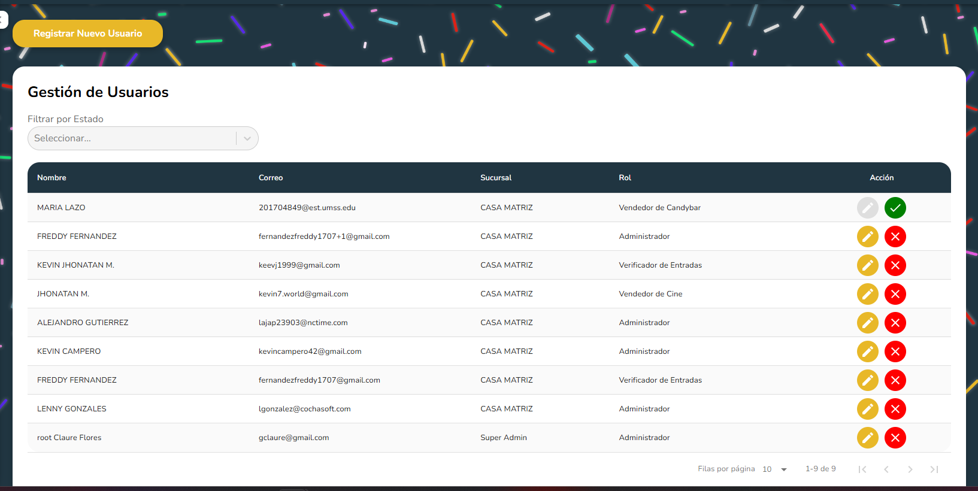This screenshot has height=491, width=978.
Task: Open the Filtrar por Estado dropdown
Action: click(132, 138)
